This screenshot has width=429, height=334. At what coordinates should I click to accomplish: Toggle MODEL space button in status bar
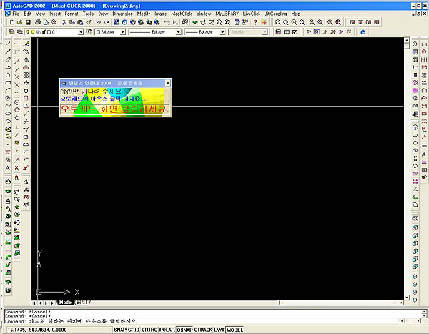point(235,330)
